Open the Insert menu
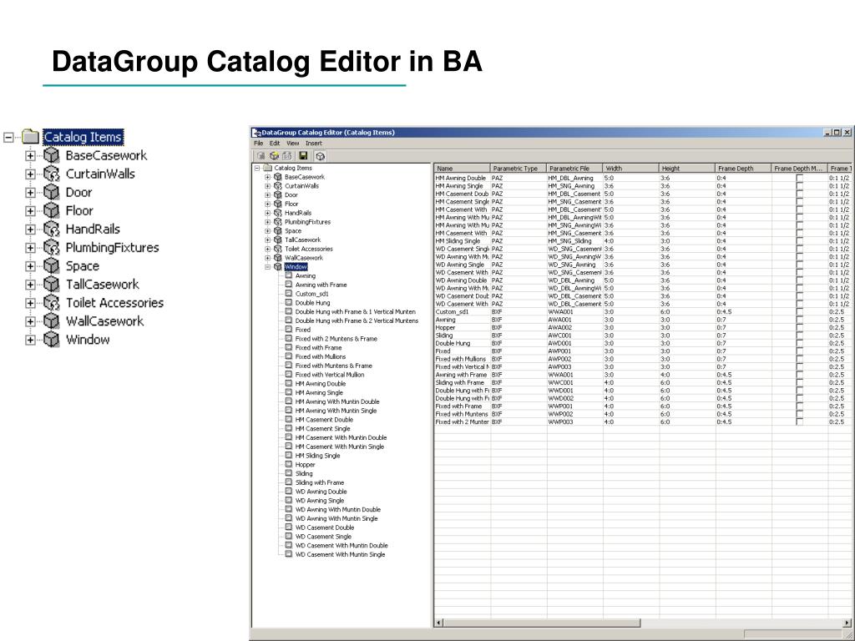Screen dimensions: 855x641 click(314, 144)
